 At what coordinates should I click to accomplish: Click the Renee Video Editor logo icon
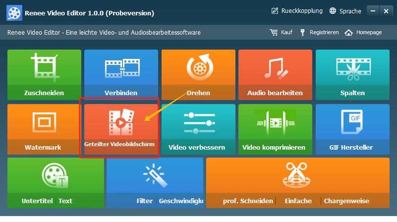click(x=14, y=13)
